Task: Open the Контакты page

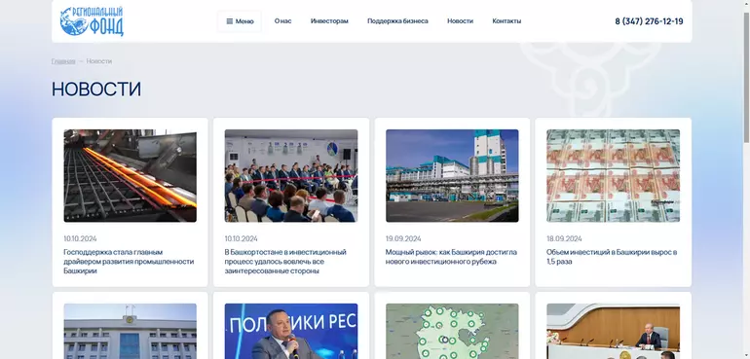Action: [x=506, y=21]
